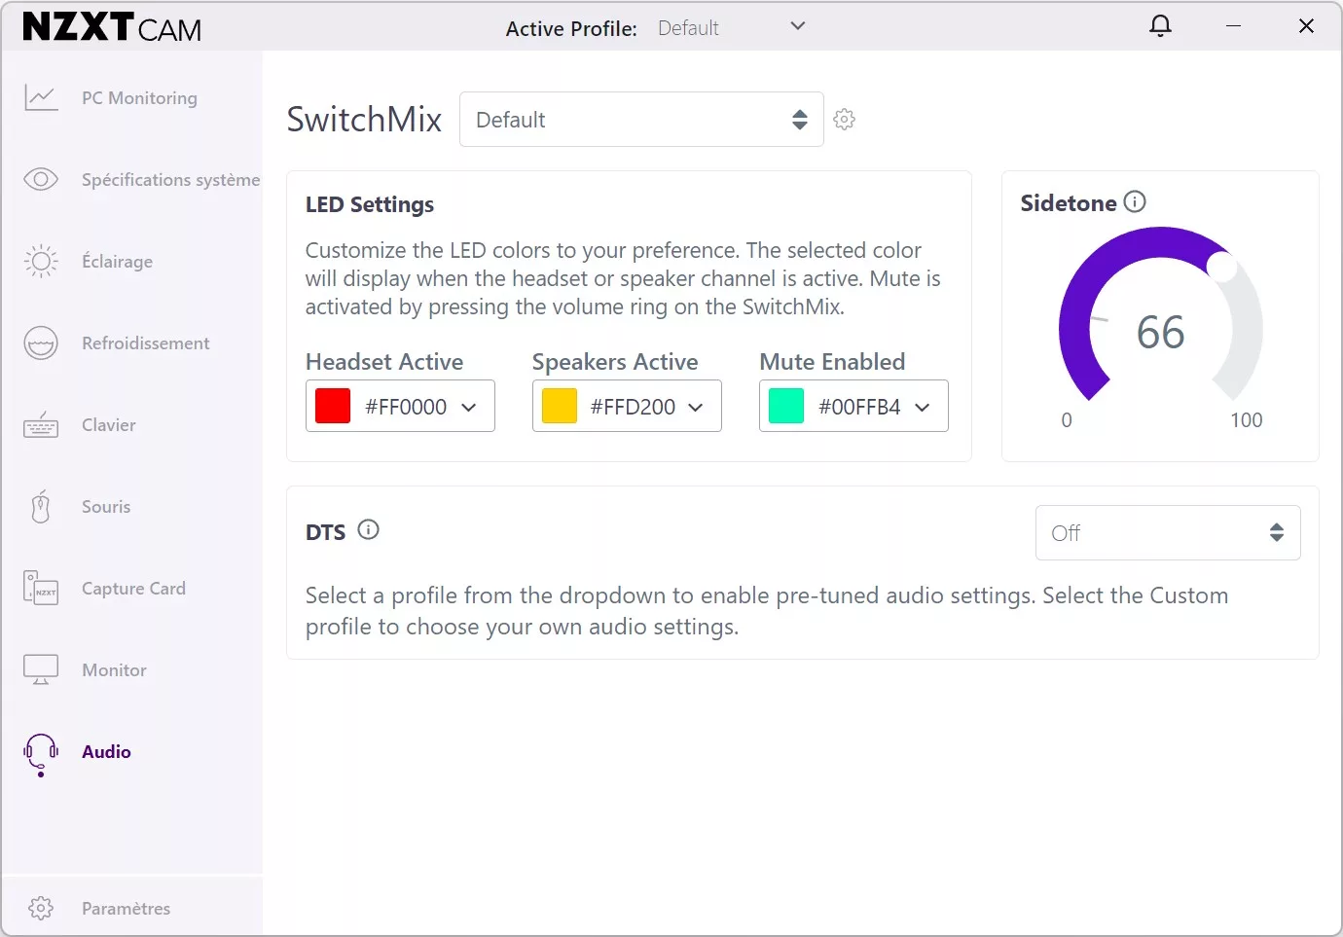Click the Souris mouse icon

click(41, 506)
